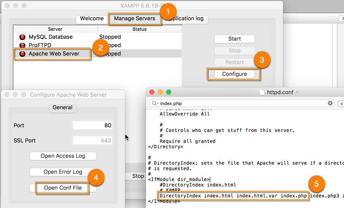Open the Apache access log

tap(63, 156)
